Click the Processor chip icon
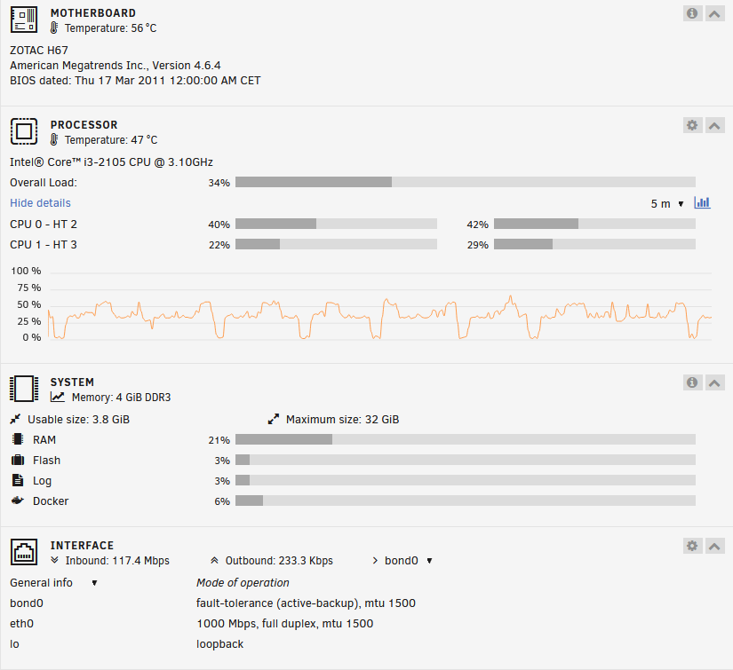The height and width of the screenshot is (670, 733). click(24, 131)
